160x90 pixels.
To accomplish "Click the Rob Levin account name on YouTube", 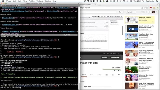I will click(144, 12).
